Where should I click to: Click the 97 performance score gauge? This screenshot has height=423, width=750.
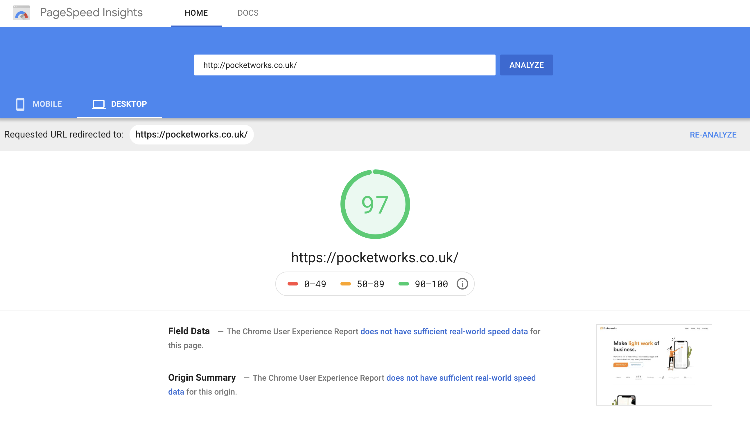375,204
